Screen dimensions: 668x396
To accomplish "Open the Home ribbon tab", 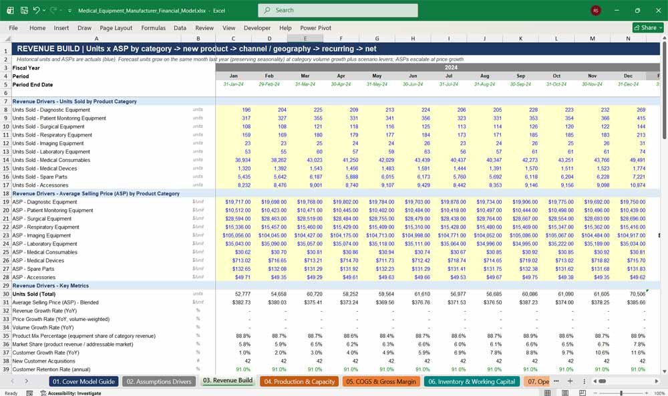I will pyautogui.click(x=37, y=27).
